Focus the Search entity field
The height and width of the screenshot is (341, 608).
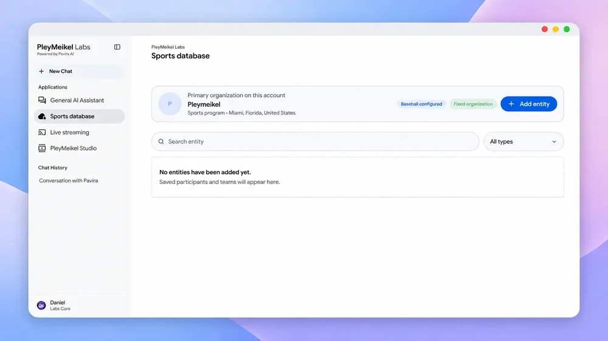[x=315, y=141]
